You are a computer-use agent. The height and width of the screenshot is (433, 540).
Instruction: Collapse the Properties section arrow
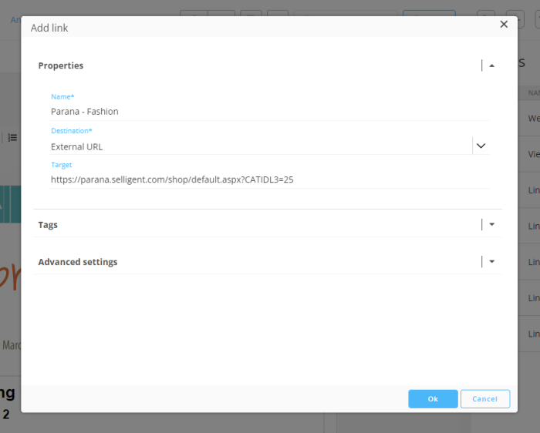click(492, 65)
